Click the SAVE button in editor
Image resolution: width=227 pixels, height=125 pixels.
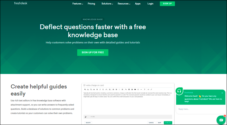pos(159,123)
